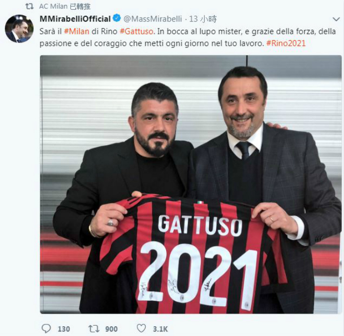Open the #Gattuso hashtag link
Viewport: 344px width, 336px height.
point(136,31)
